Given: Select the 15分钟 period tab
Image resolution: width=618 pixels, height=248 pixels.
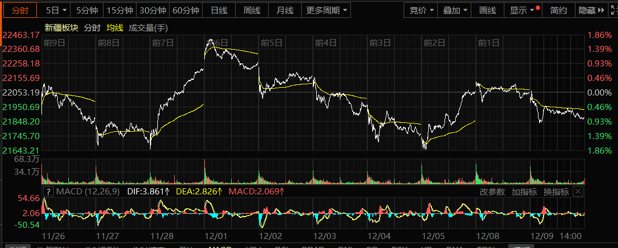Looking at the screenshot, I should 120,11.
